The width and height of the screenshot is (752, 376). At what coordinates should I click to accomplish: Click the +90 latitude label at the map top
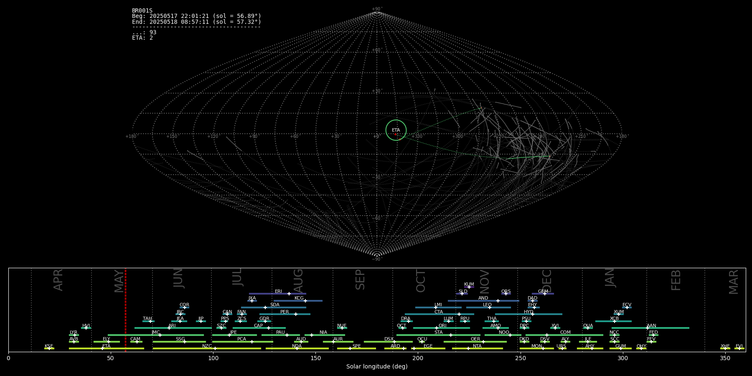tap(377, 9)
